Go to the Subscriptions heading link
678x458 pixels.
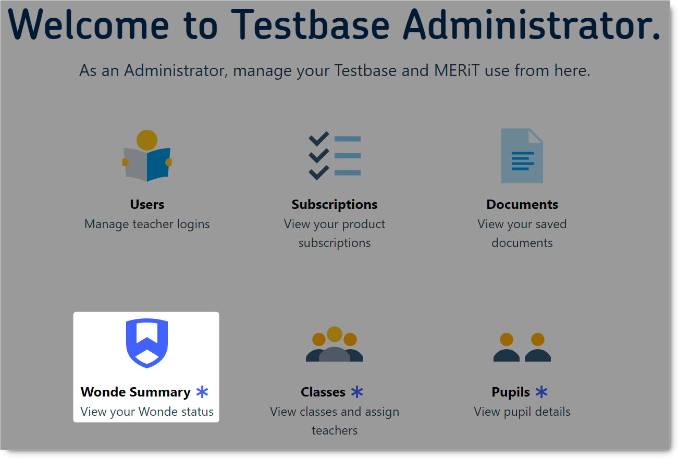pos(335,204)
